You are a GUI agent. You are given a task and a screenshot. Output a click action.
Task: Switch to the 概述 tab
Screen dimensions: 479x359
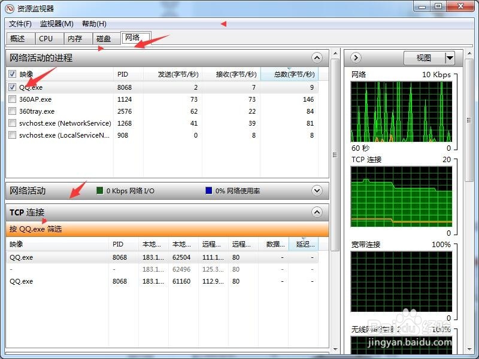pyautogui.click(x=21, y=39)
